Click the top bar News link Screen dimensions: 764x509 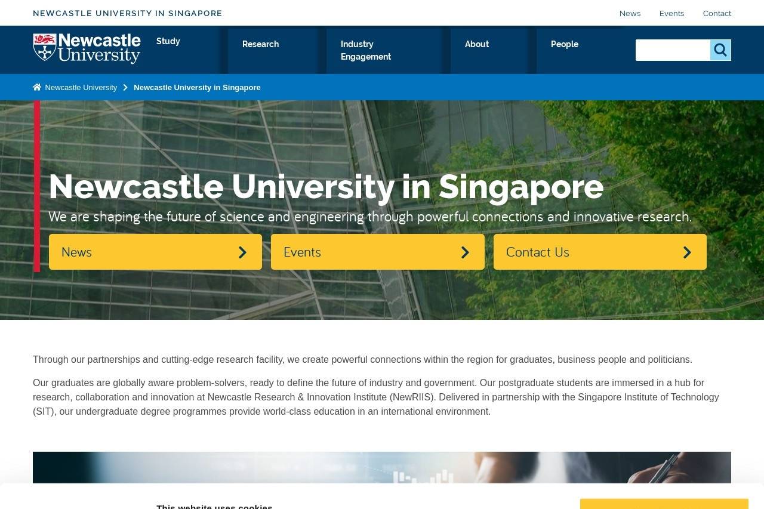[x=630, y=13]
